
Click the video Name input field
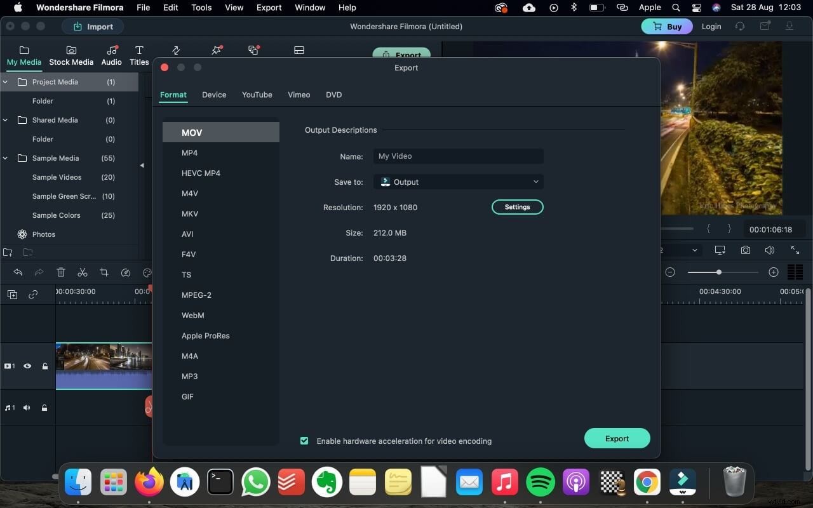point(459,156)
